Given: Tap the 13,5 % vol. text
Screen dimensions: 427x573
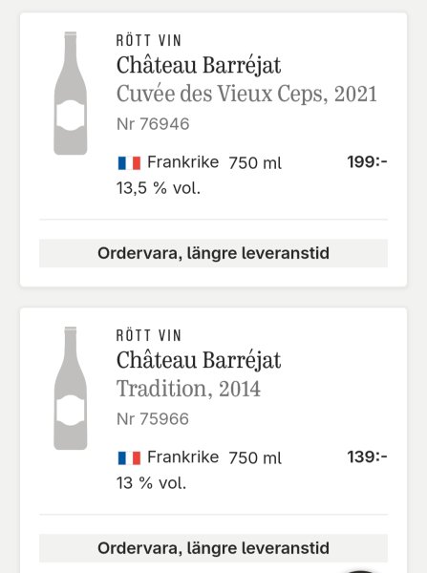Looking at the screenshot, I should click(x=159, y=188).
